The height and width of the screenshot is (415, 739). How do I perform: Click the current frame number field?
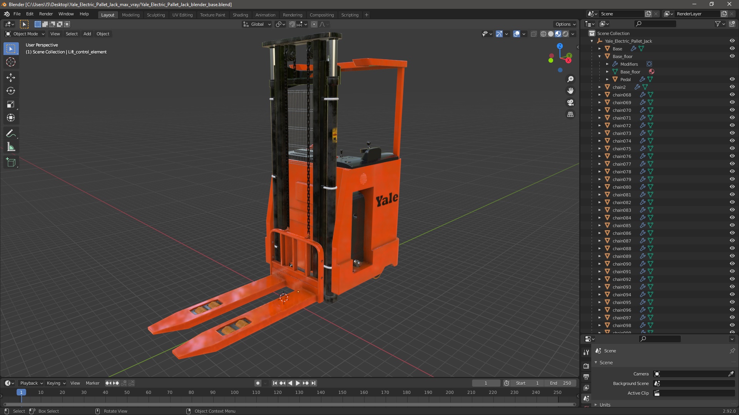[486, 383]
